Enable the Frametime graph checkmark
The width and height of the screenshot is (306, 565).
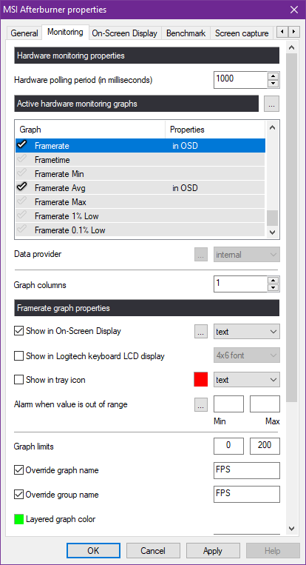(x=22, y=159)
